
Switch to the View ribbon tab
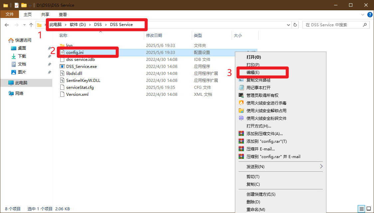click(x=63, y=14)
